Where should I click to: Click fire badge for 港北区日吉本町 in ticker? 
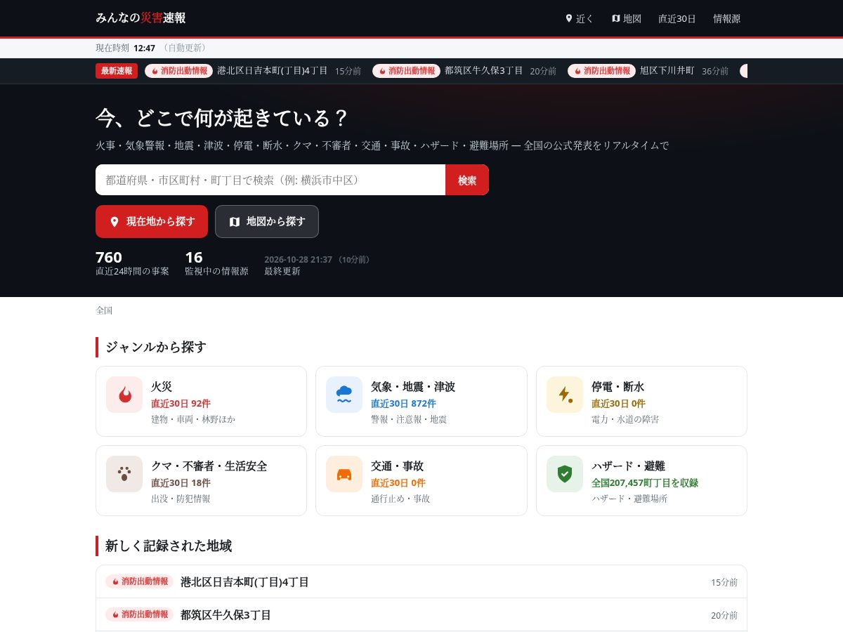(179, 71)
